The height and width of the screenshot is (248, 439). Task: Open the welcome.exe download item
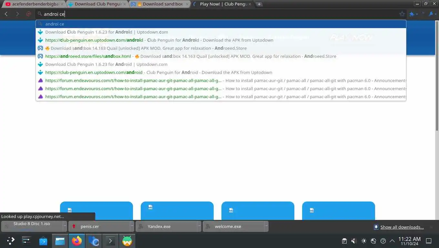(x=233, y=226)
